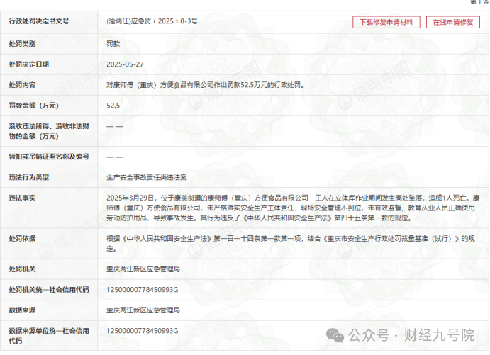
Task: Select 重庆两江新区应急管理局 in 处罚机关 row
Action: click(143, 269)
